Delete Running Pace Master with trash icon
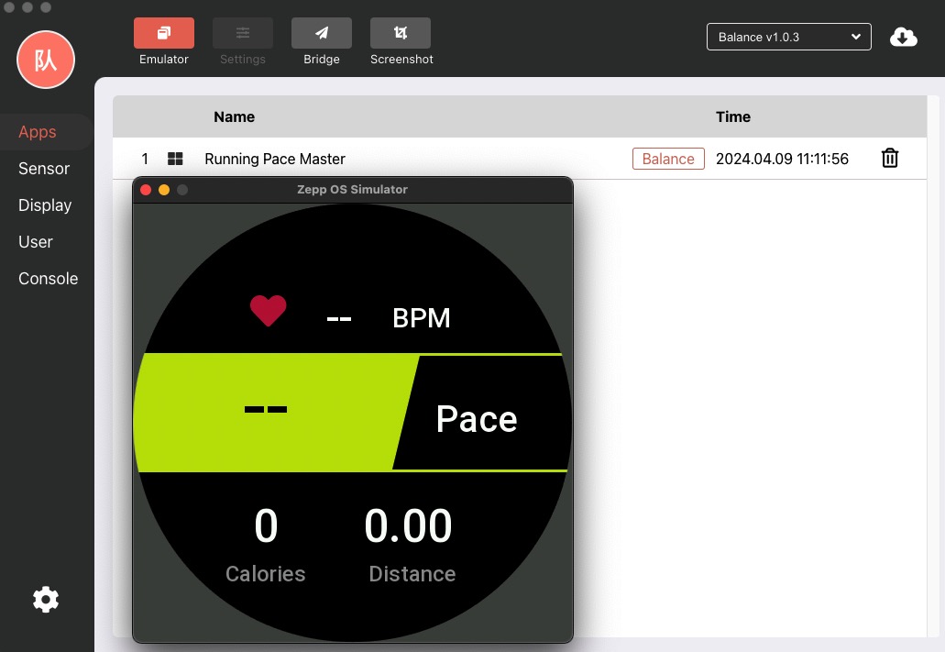Image resolution: width=945 pixels, height=652 pixels. point(889,159)
